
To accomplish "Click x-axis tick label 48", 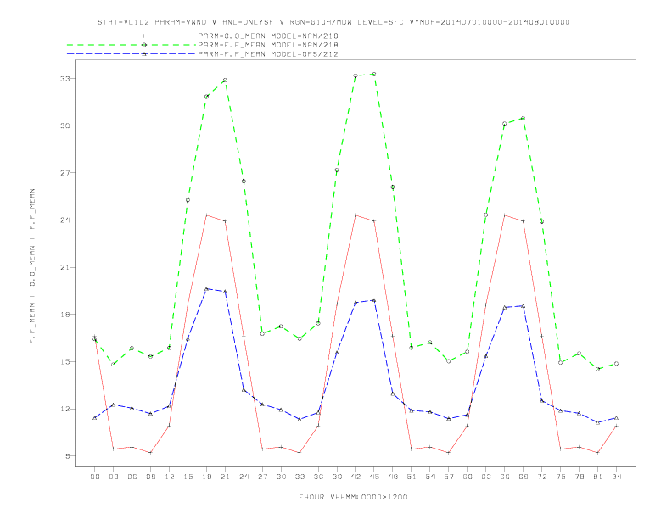I will pos(393,477).
